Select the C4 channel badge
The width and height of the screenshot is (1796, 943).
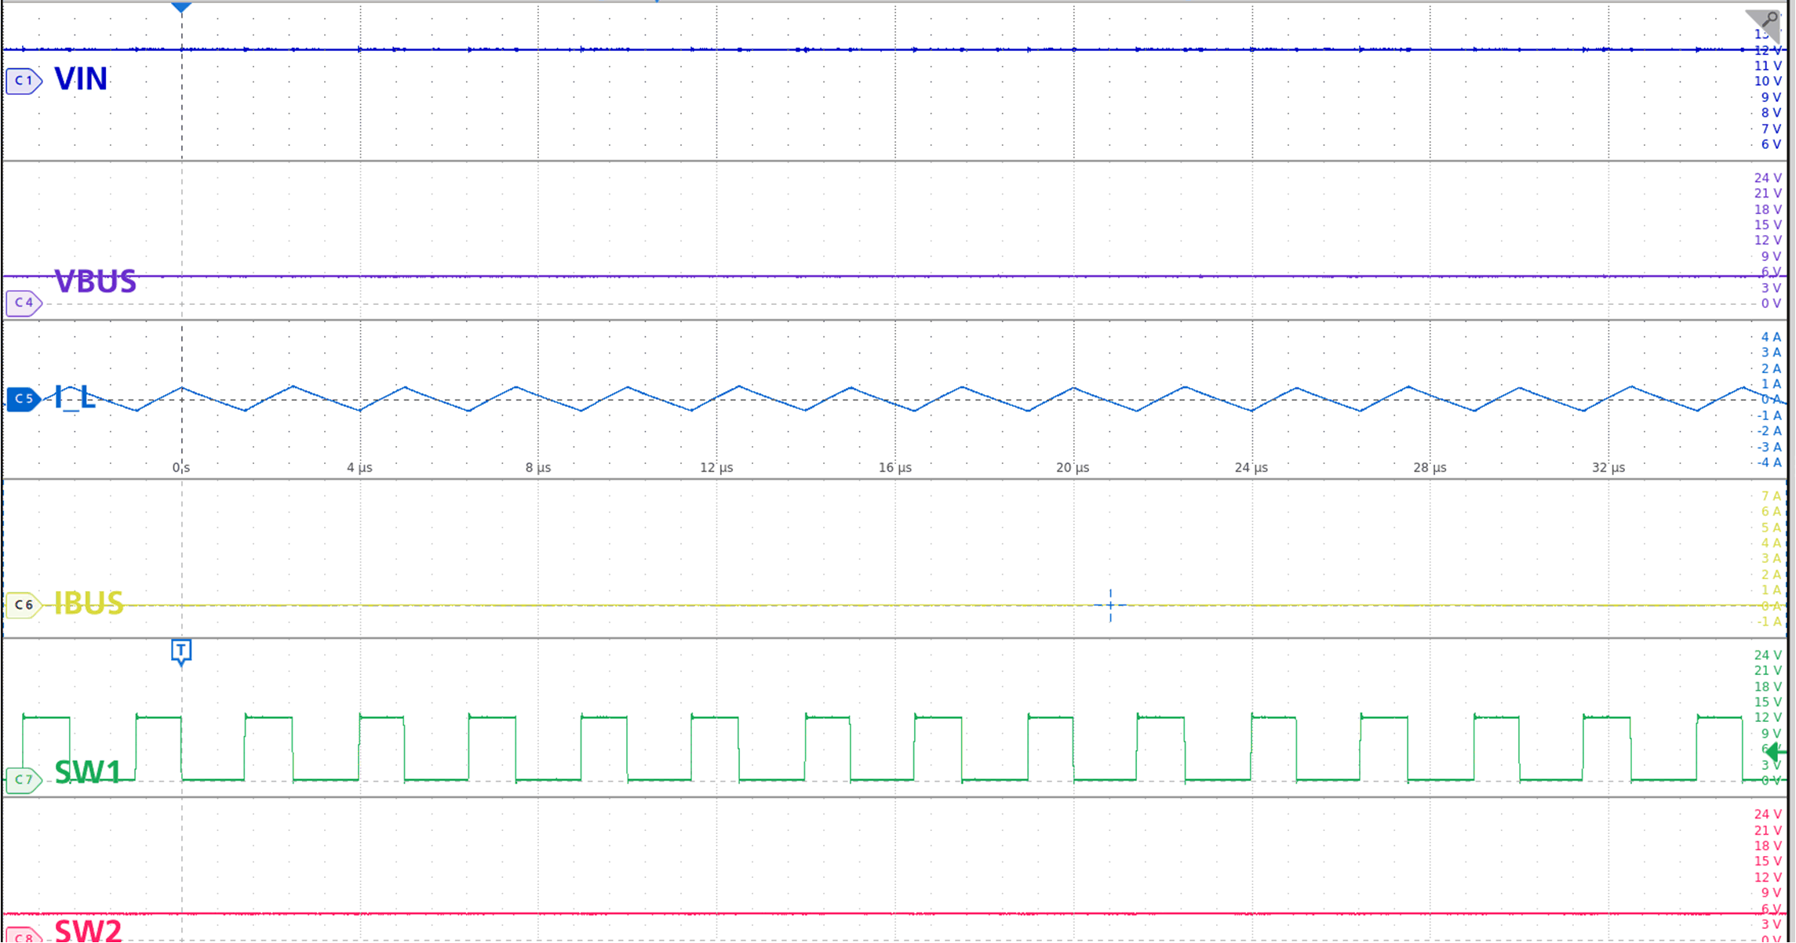pos(23,304)
